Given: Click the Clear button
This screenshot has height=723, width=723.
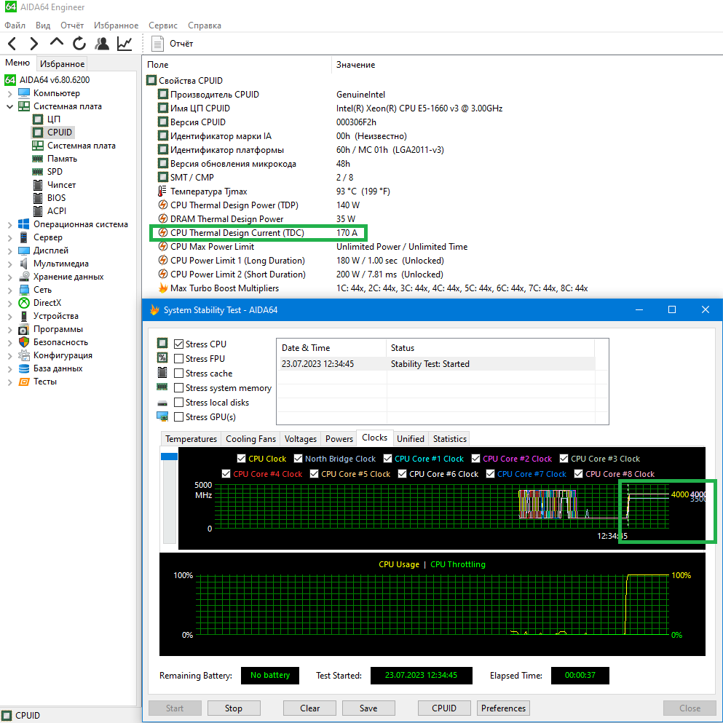Looking at the screenshot, I should [309, 708].
